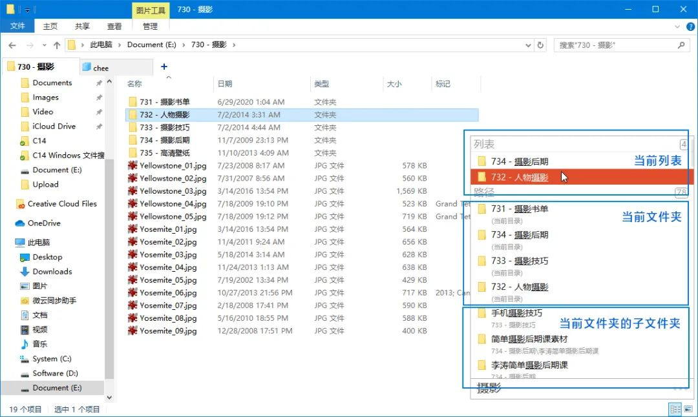Open the 管理 ribbon tab
698x417 pixels.
(150, 26)
